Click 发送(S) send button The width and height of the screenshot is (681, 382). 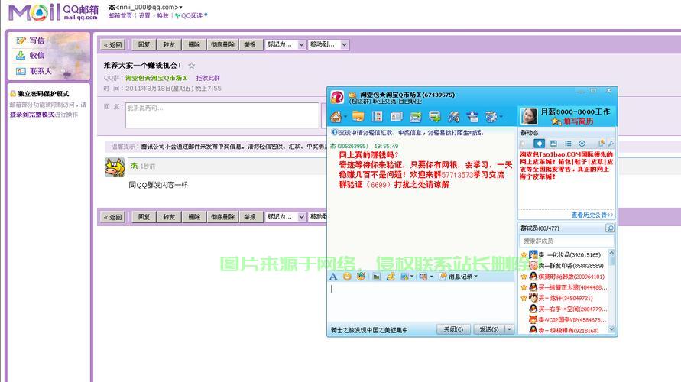[489, 329]
